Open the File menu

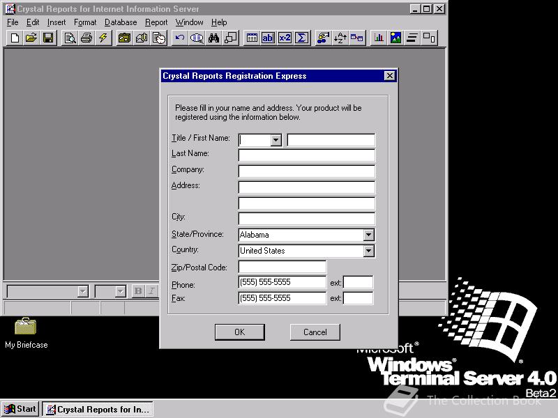click(13, 22)
